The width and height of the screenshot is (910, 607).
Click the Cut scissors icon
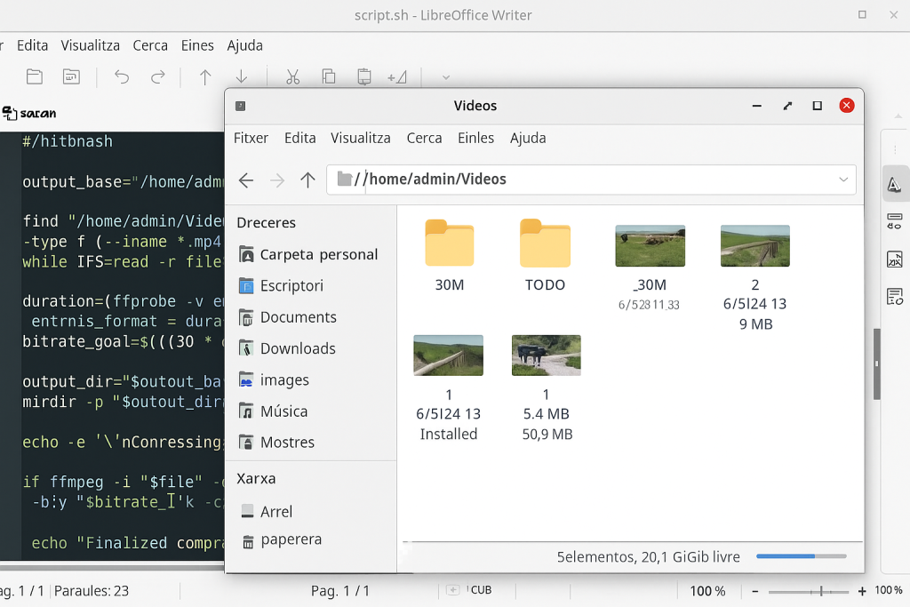tap(292, 77)
